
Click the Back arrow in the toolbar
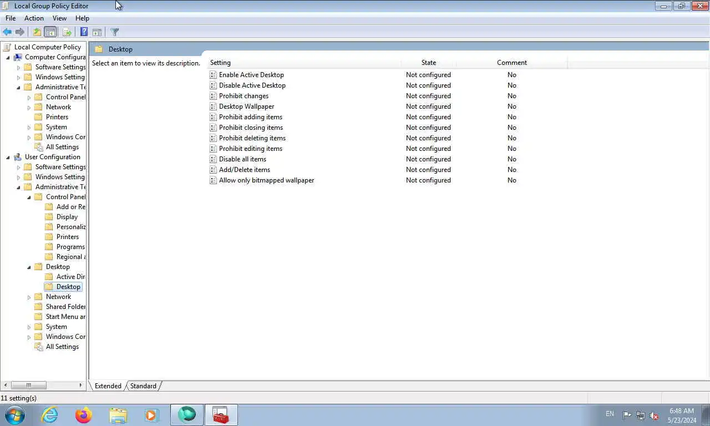(7, 32)
